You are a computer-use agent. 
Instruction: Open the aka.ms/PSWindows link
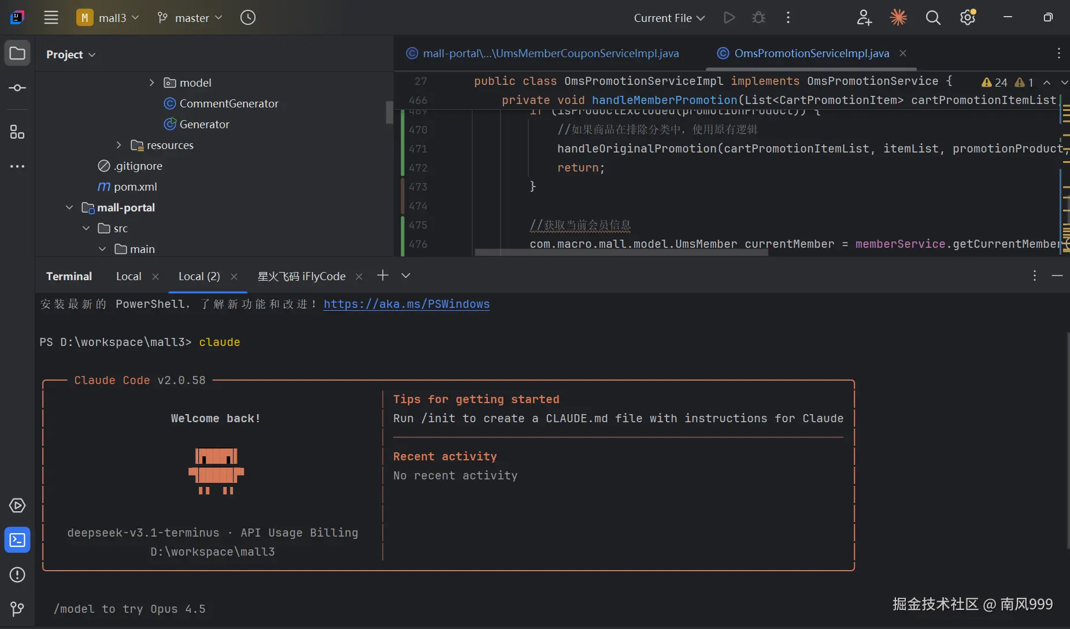click(x=406, y=304)
